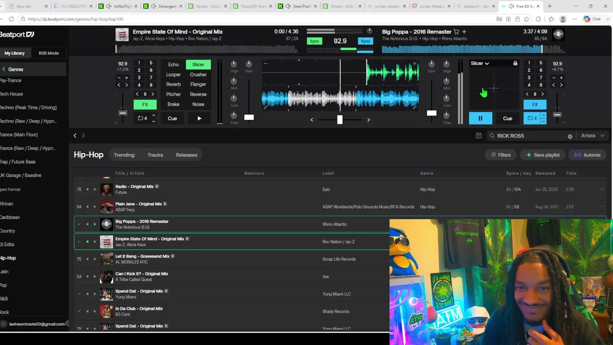Load Plain Jane to the left deck
Image resolution: width=613 pixels, height=345 pixels.
pyautogui.click(x=87, y=207)
